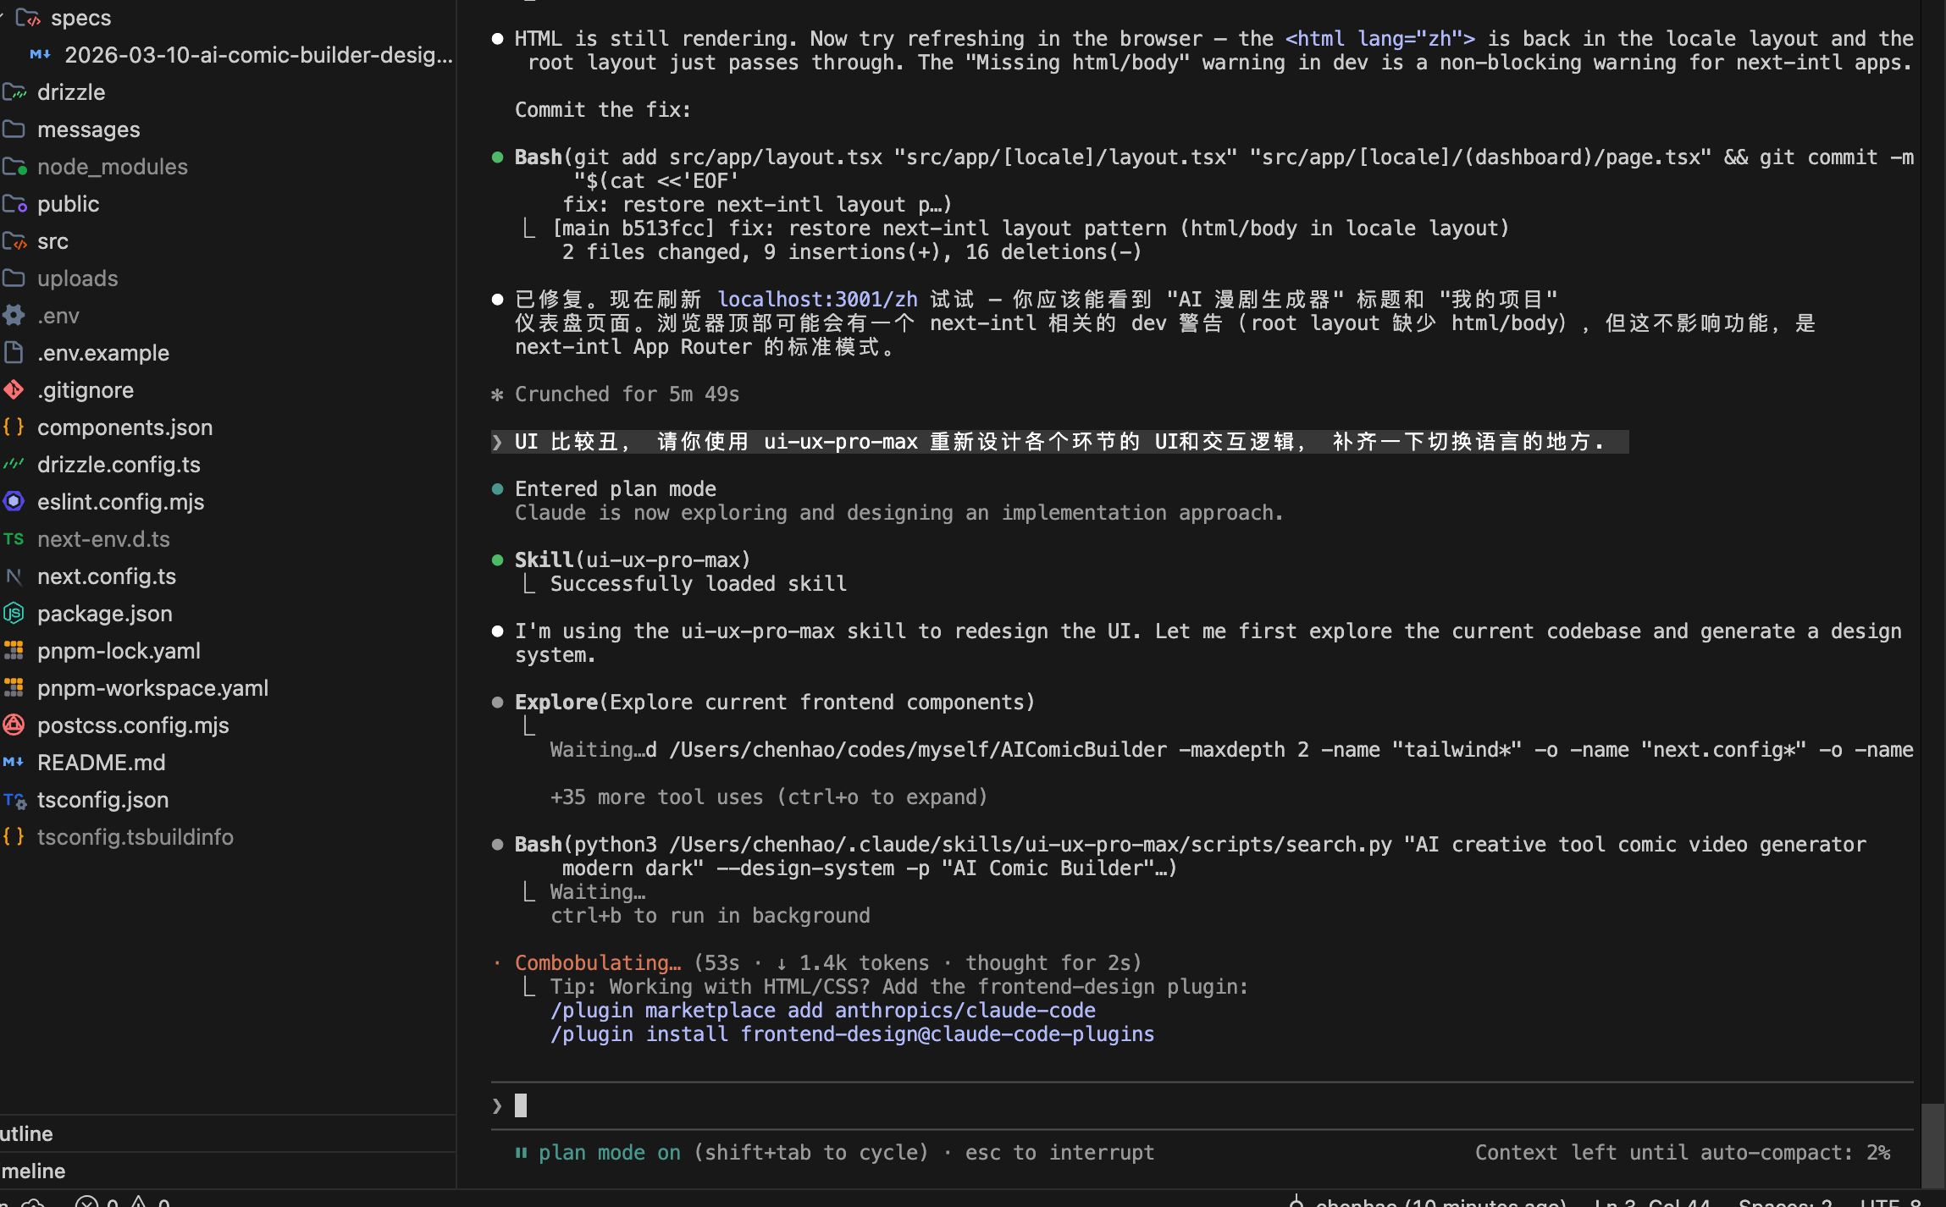Expand the messages folder
The image size is (1946, 1207).
pos(88,130)
